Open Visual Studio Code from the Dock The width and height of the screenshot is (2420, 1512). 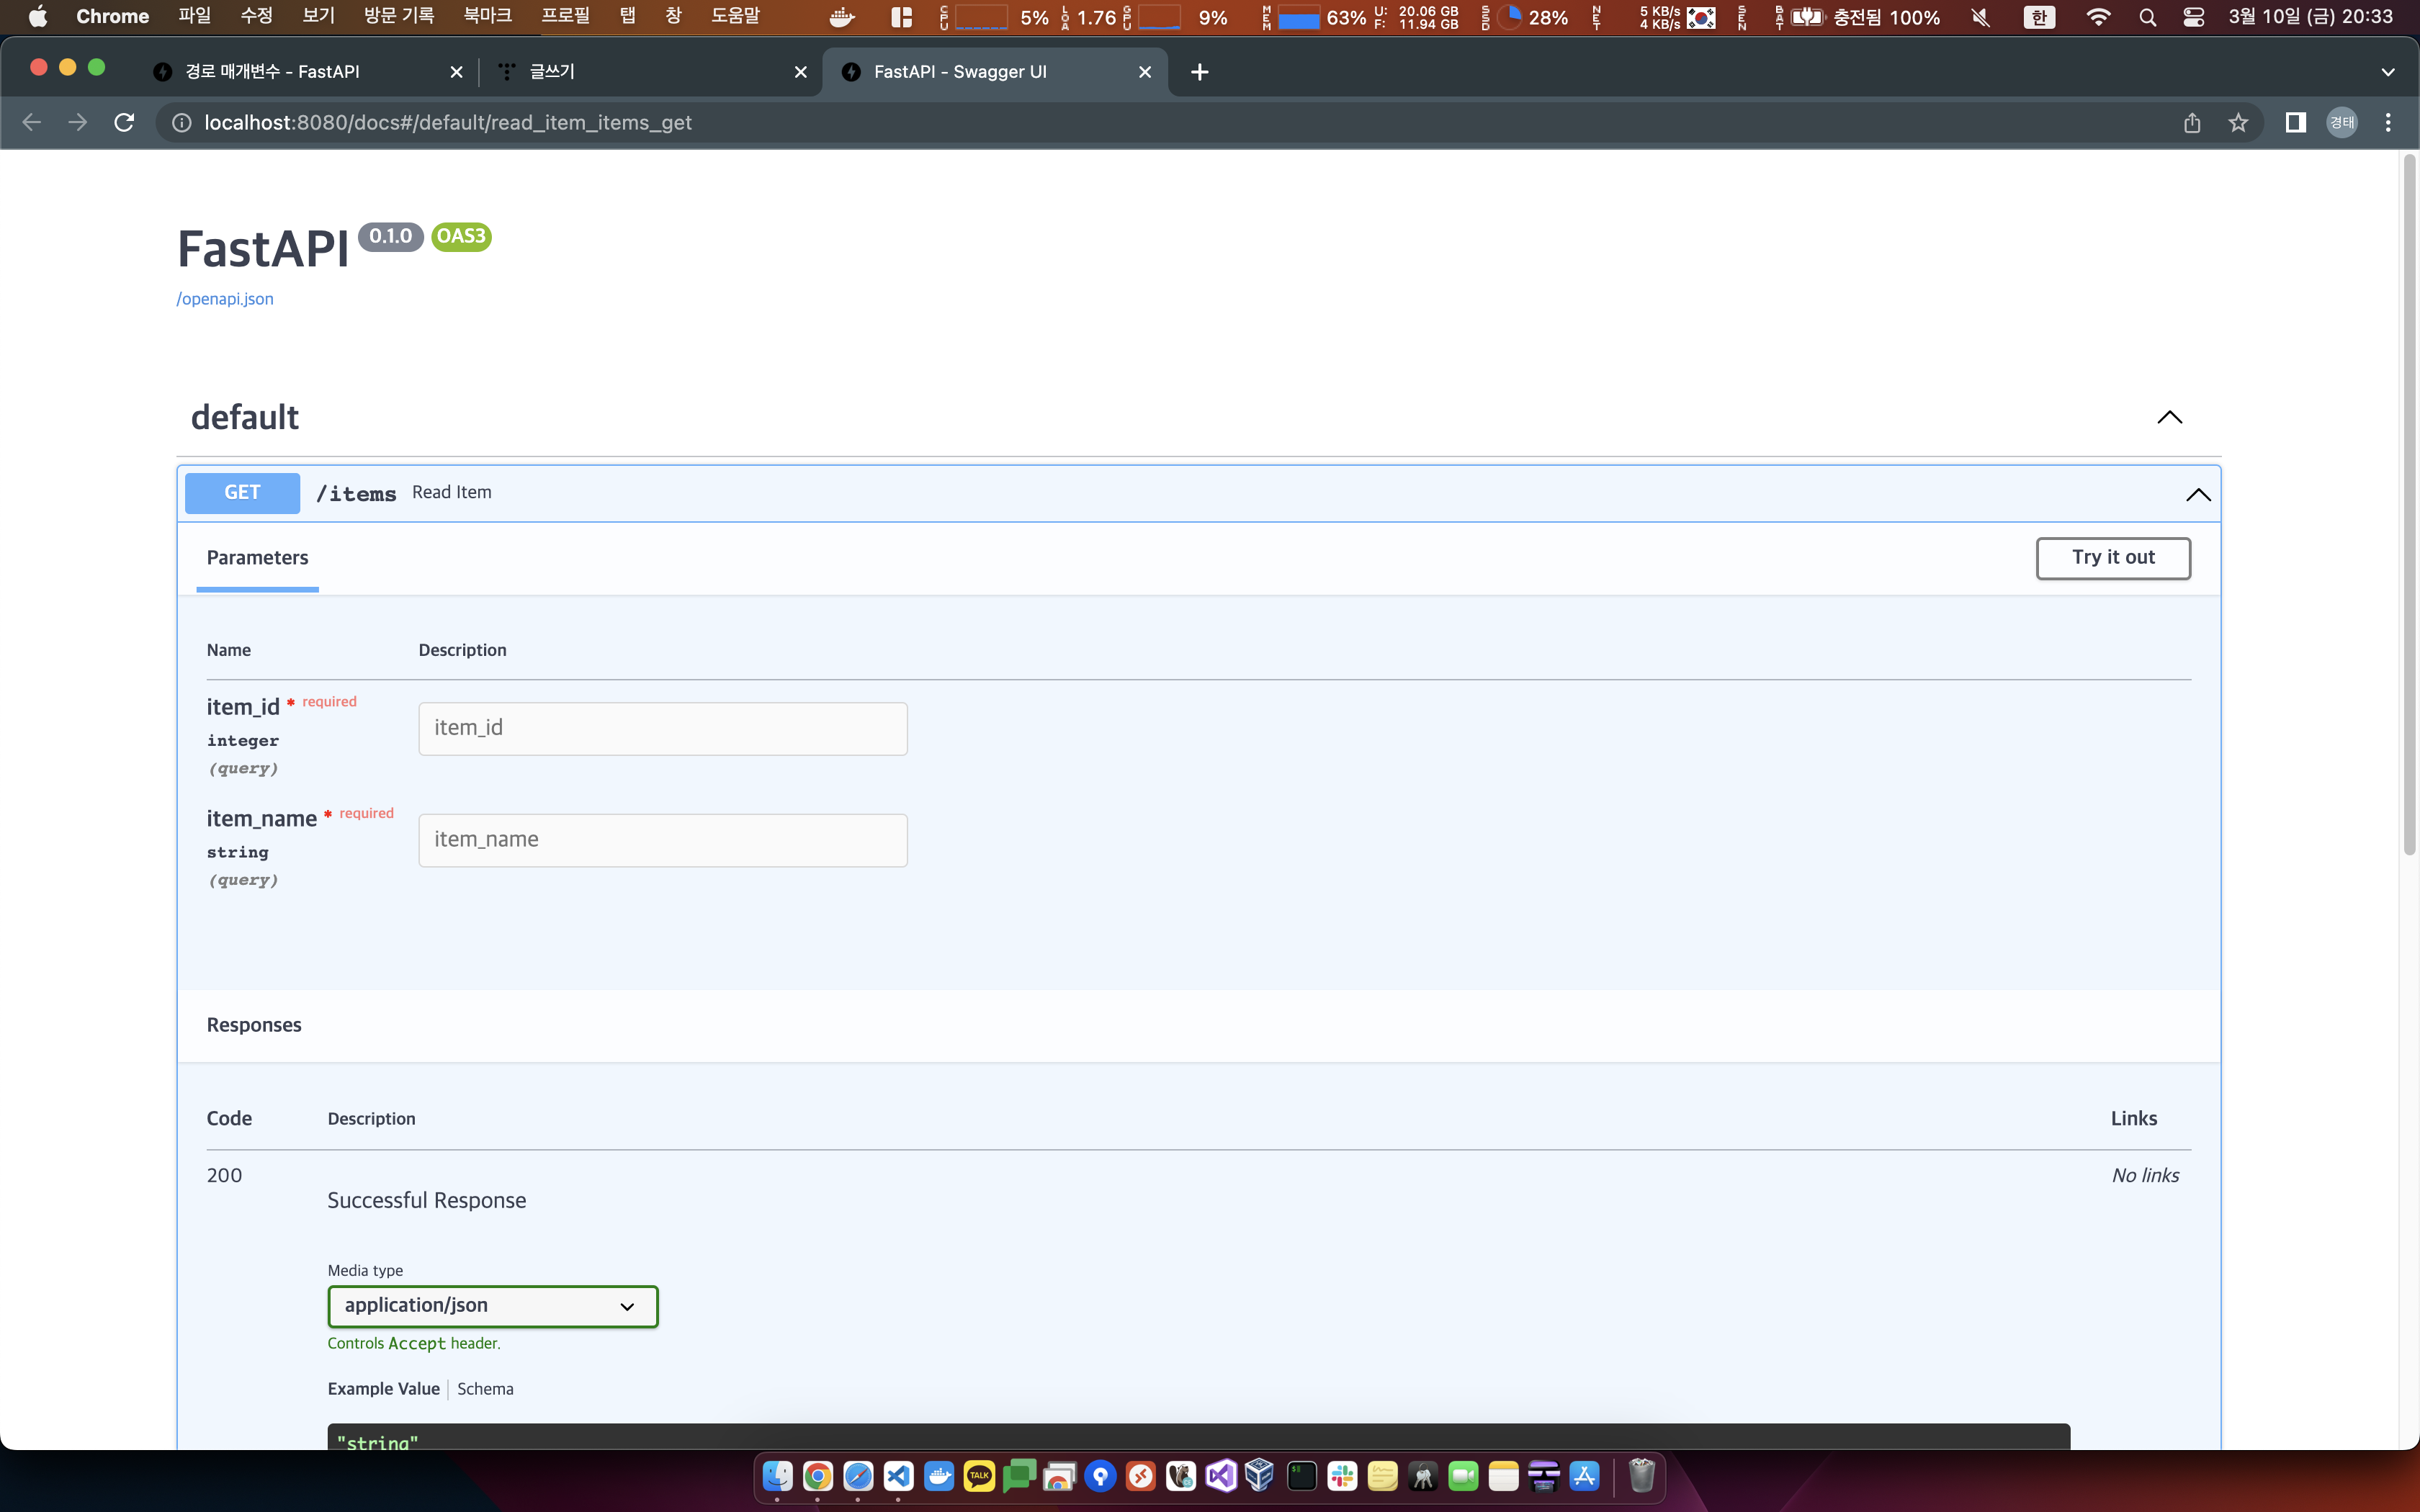898,1476
